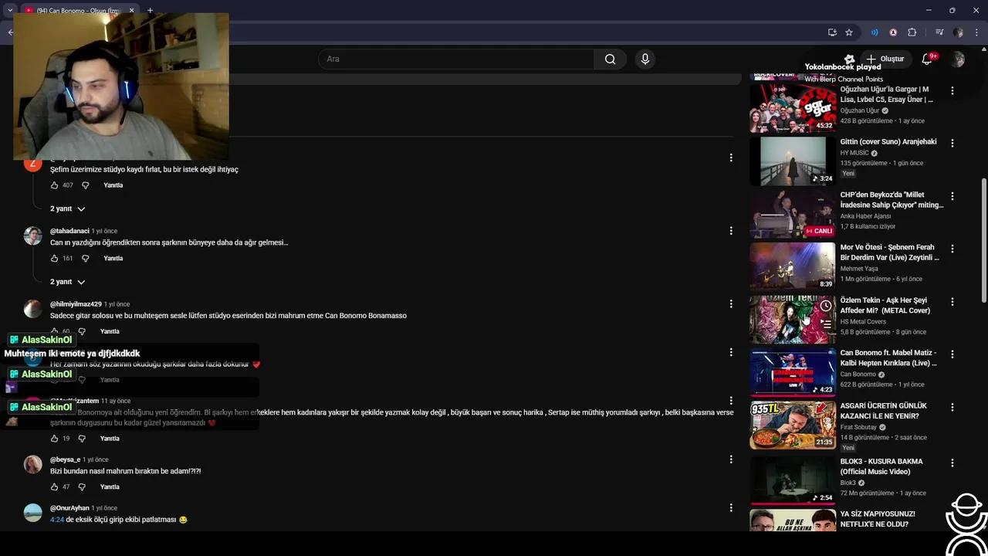Add Özlem Tekin video to queue
The height and width of the screenshot is (556, 988).
tap(826, 324)
